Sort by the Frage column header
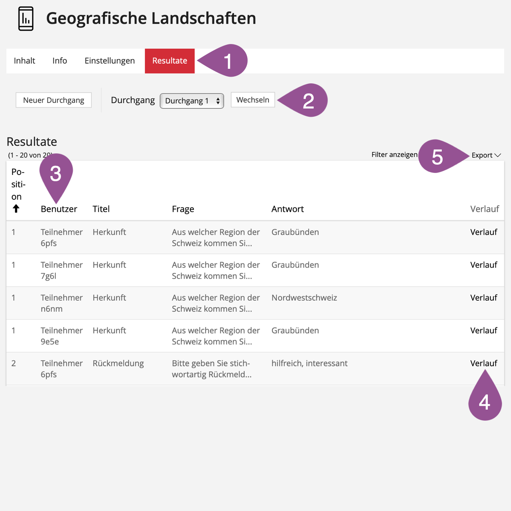This screenshot has width=511, height=511. (183, 209)
